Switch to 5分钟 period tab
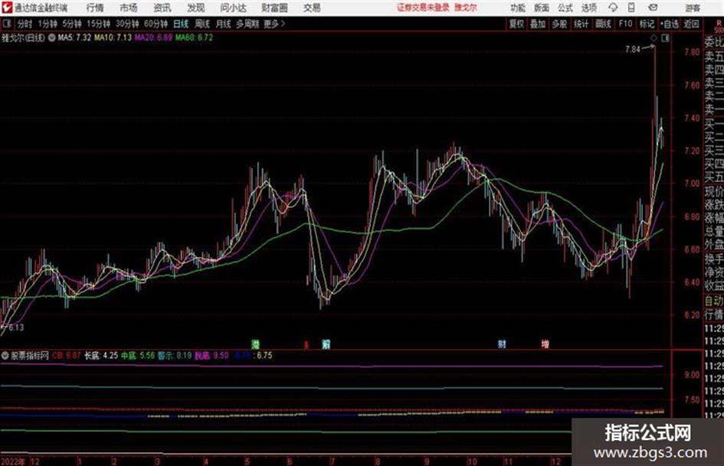 (x=71, y=24)
